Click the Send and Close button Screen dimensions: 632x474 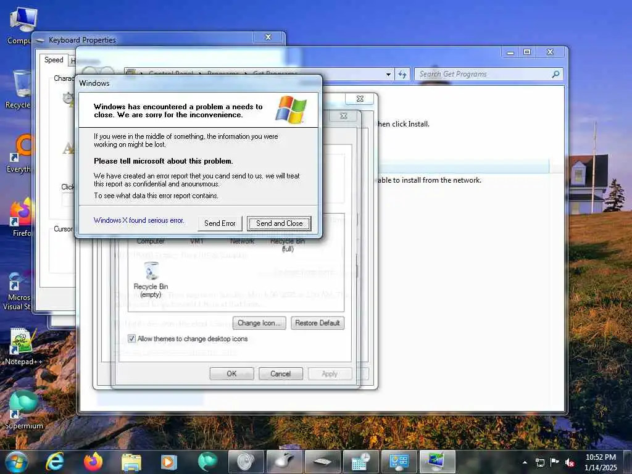279,223
